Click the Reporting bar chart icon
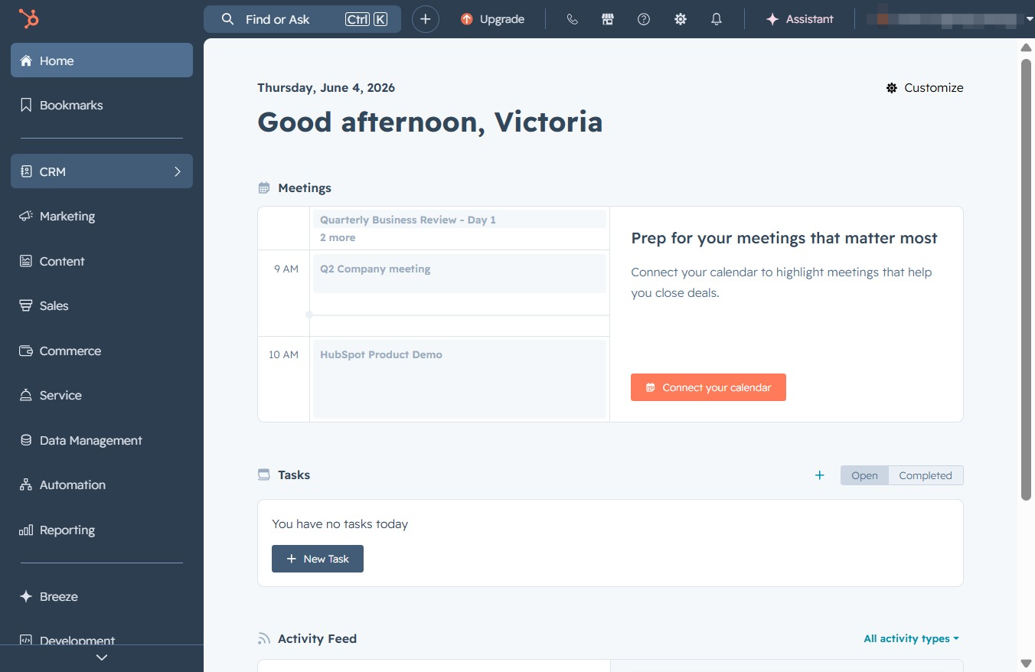Screen dimensions: 1035x672 pos(26,530)
